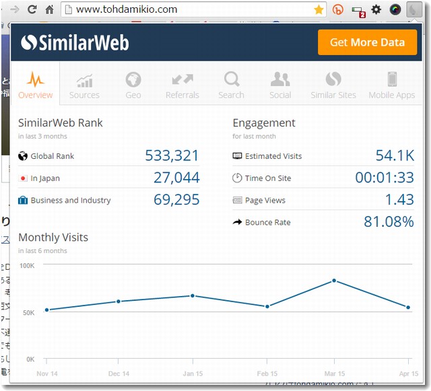Click the Get More Data button

[x=368, y=42]
